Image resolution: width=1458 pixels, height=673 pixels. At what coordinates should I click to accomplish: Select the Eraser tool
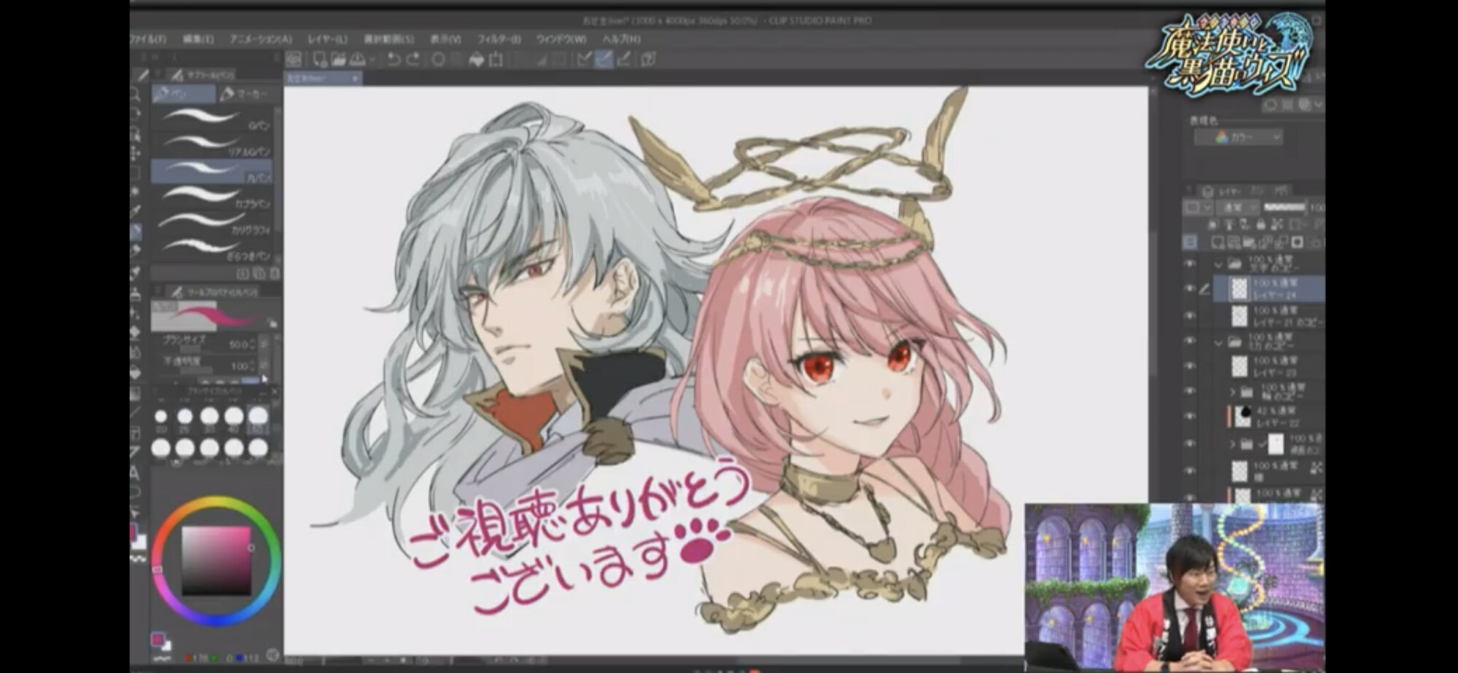(x=136, y=332)
